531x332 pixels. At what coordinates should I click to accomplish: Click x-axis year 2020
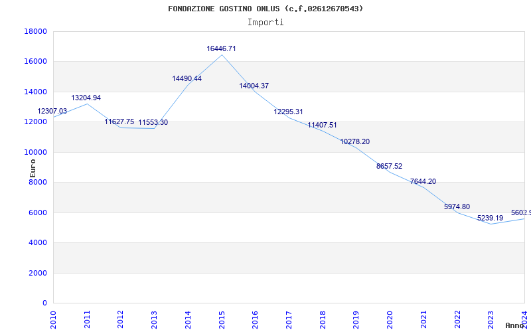[x=390, y=319]
